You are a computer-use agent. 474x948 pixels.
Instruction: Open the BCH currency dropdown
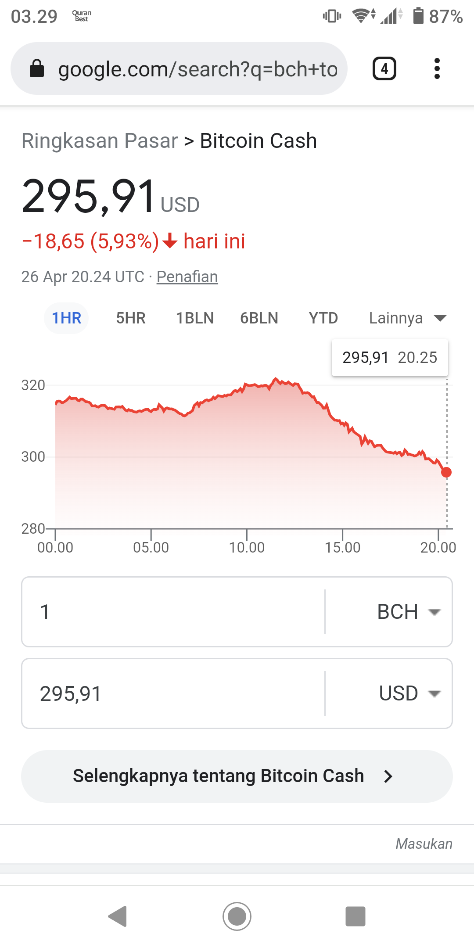tap(409, 612)
